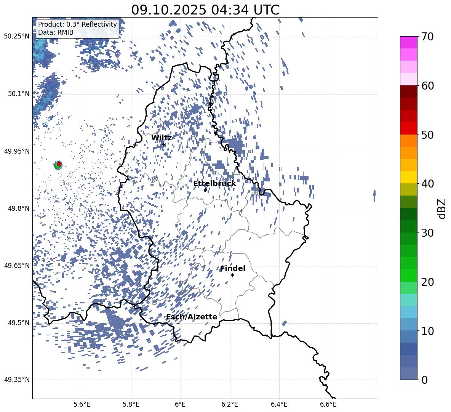Click the red radar site marker
The height and width of the screenshot is (412, 451).
[x=59, y=164]
